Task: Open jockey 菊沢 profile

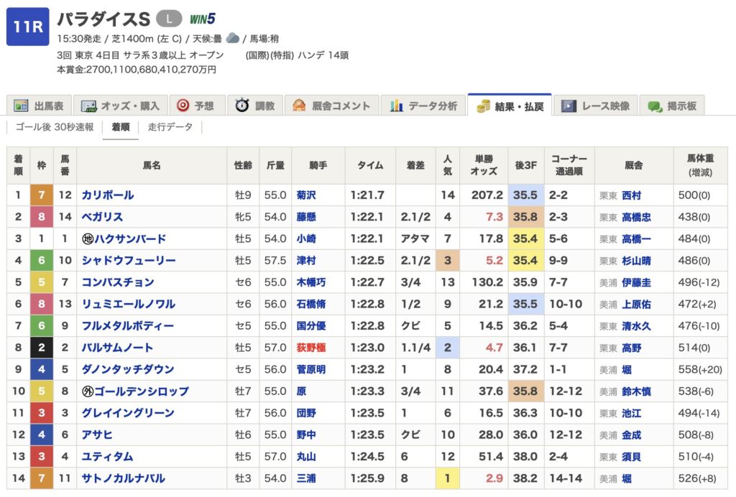Action: click(x=306, y=195)
